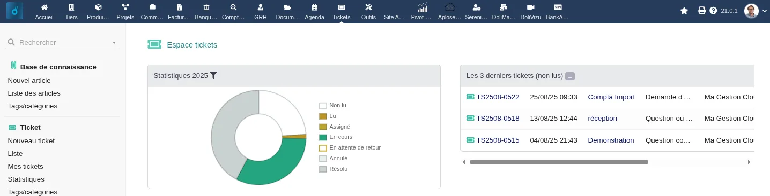The height and width of the screenshot is (196, 770).
Task: Click the Espace tickets page title
Action: click(192, 45)
